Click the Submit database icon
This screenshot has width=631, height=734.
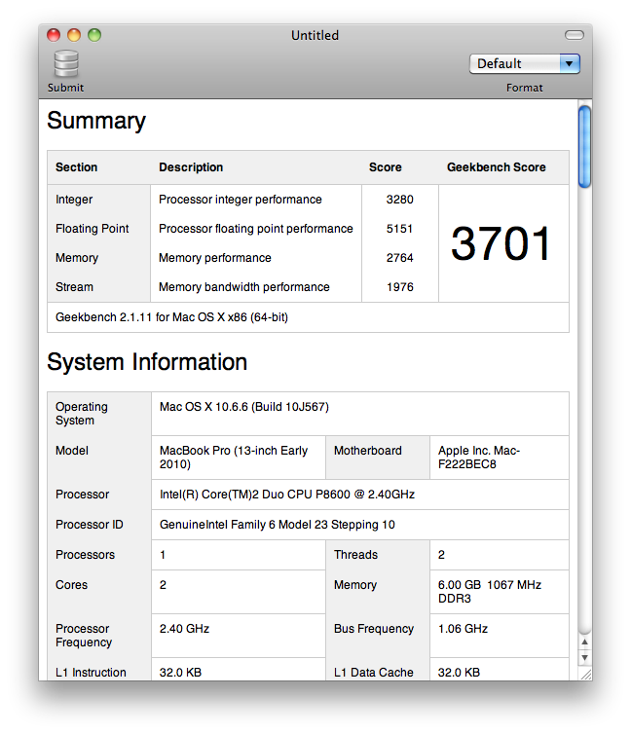tap(66, 63)
